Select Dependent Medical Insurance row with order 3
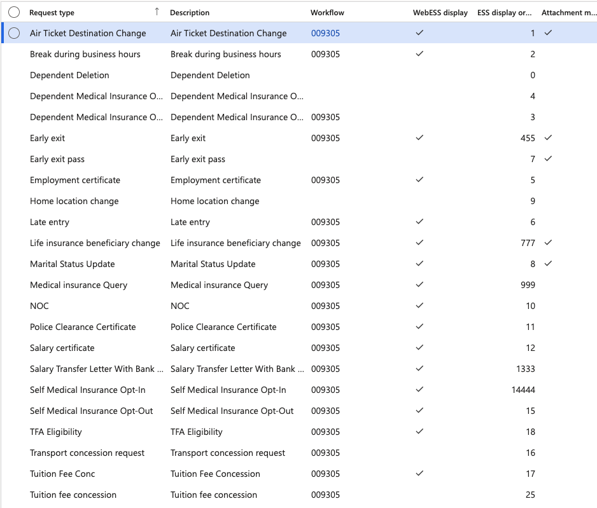Screen dimensions: 597x508 tap(96, 117)
